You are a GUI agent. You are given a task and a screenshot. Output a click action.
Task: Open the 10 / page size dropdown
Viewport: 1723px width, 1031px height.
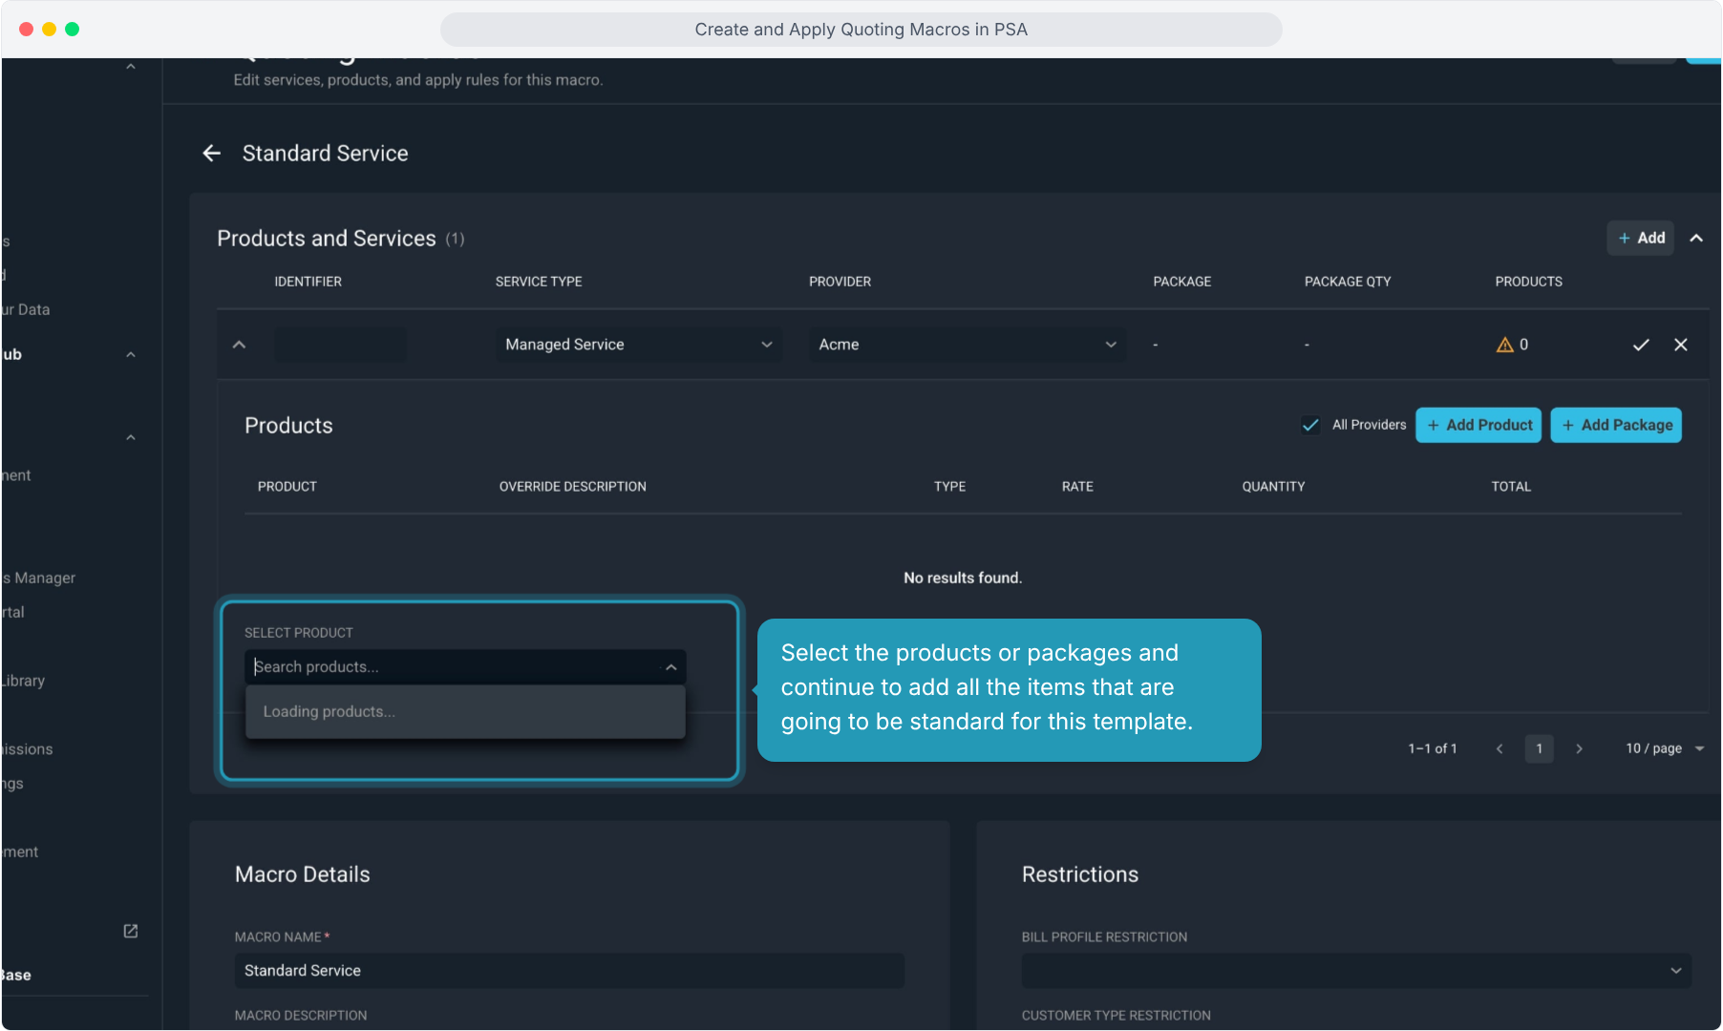(x=1665, y=748)
